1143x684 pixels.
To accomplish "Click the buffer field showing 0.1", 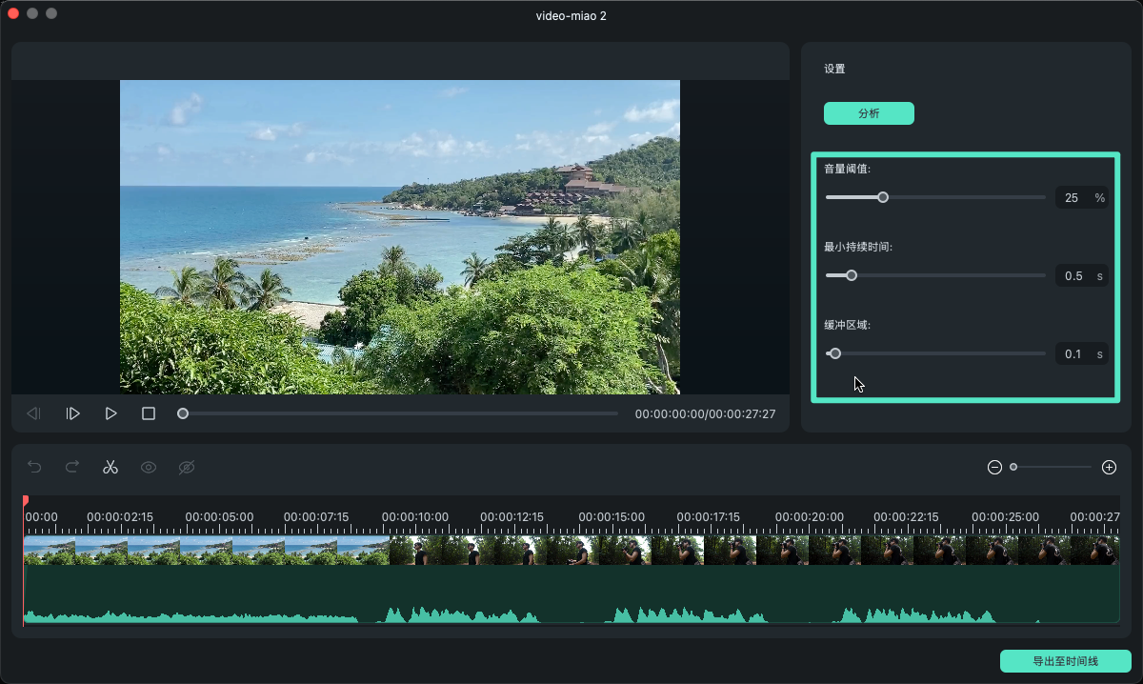I will coord(1073,354).
